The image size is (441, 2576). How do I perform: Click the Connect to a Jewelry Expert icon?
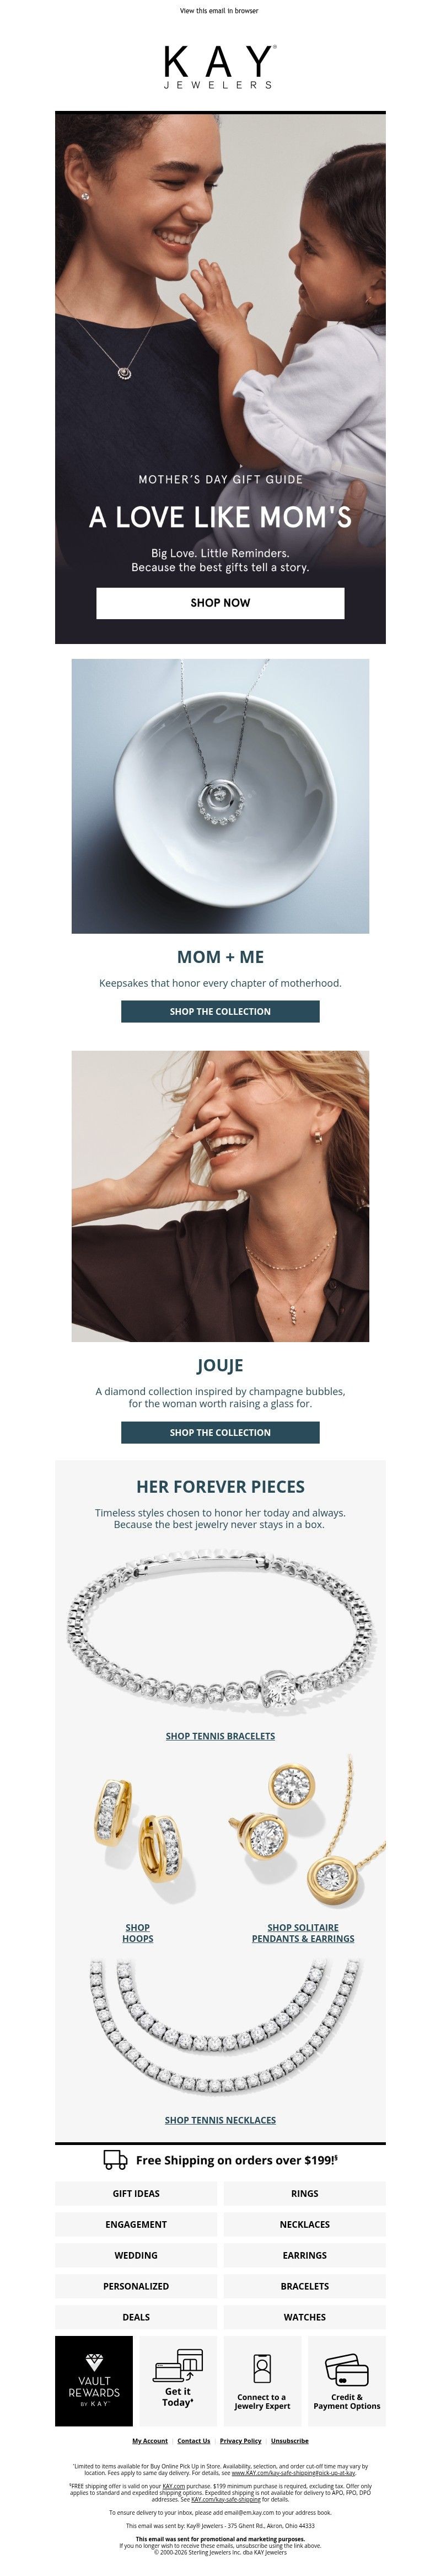coord(262,2368)
